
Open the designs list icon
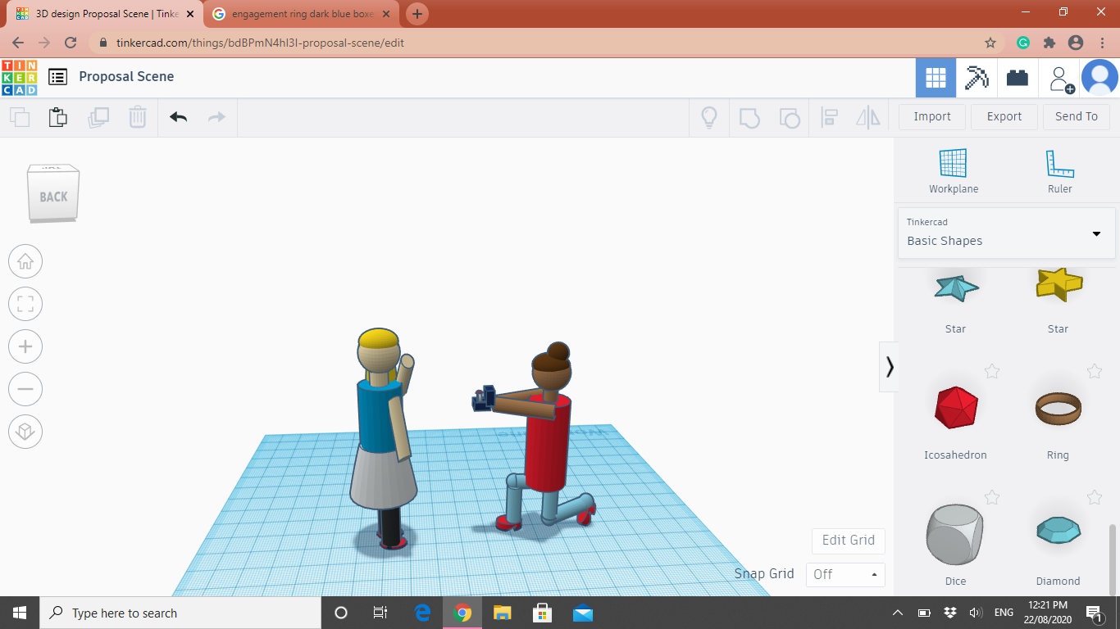[x=57, y=77]
